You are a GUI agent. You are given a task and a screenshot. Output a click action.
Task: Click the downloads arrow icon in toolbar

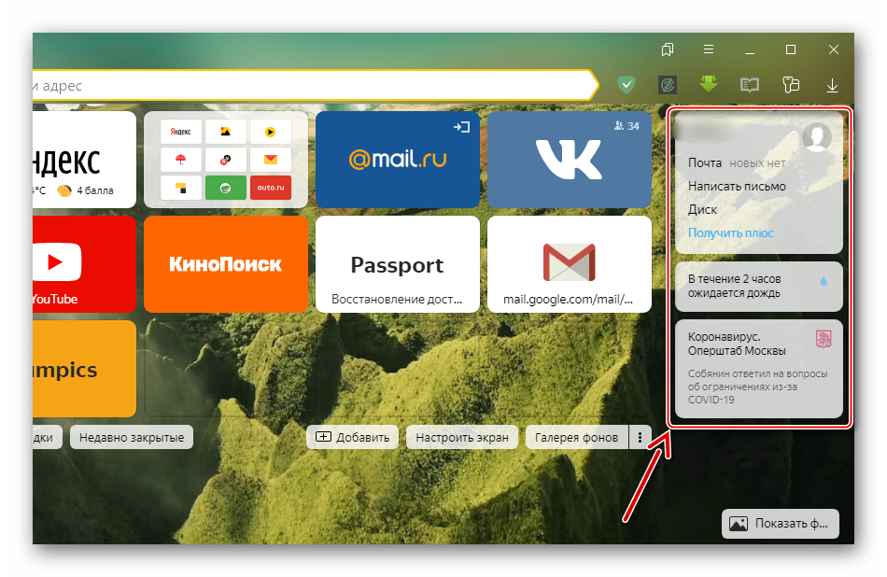click(x=832, y=85)
